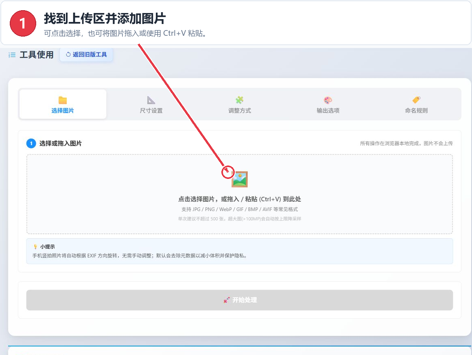Click the 开始处理 button
472x355 pixels.
240,300
